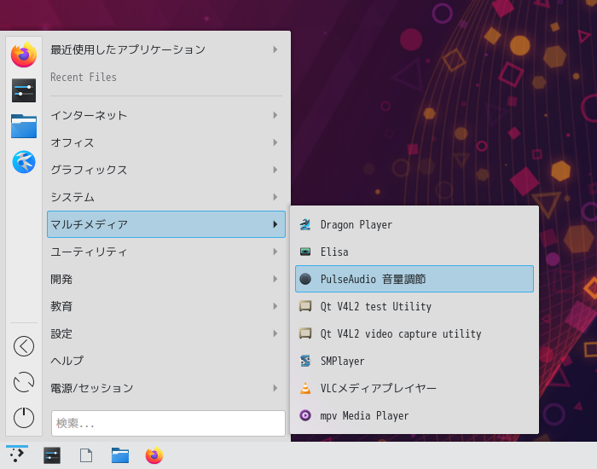Open System Settings from the taskbar
597x469 pixels.
pos(52,455)
